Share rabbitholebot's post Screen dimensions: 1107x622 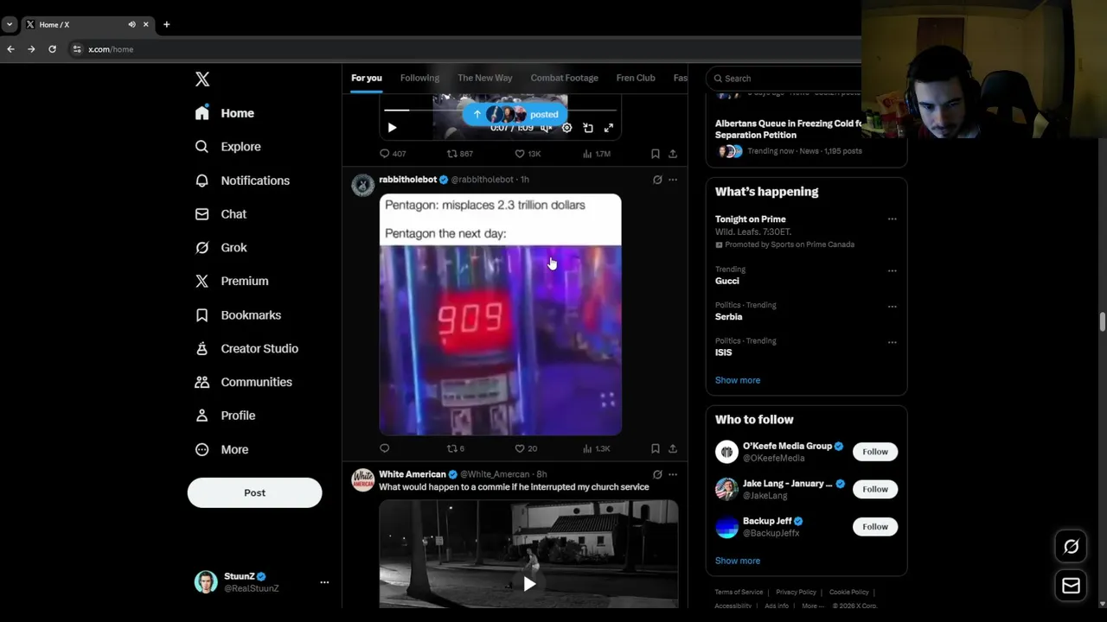click(673, 448)
